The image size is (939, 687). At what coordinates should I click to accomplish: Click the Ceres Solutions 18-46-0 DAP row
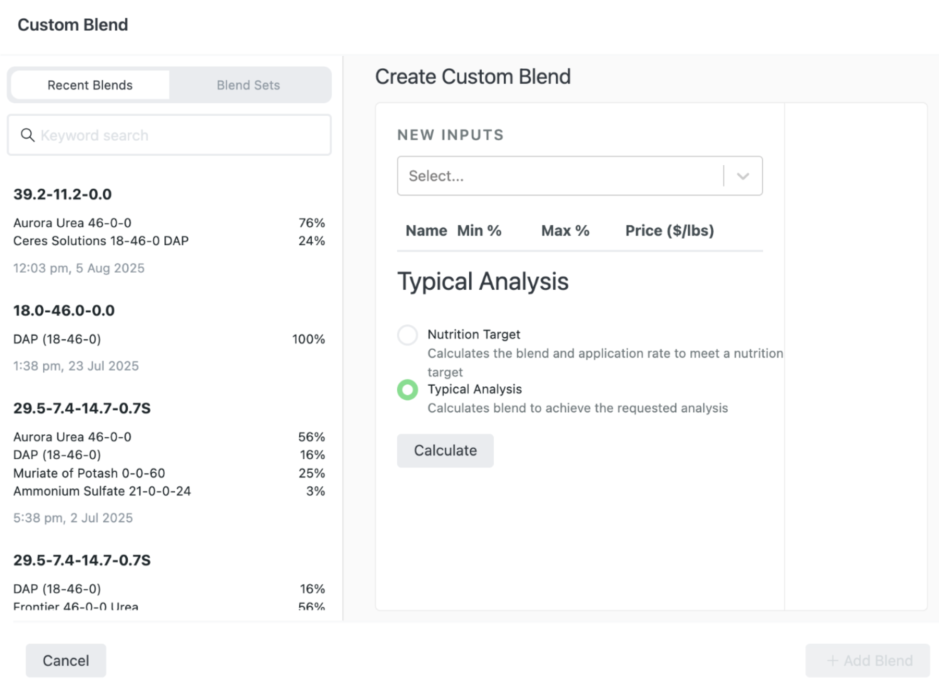click(x=169, y=241)
